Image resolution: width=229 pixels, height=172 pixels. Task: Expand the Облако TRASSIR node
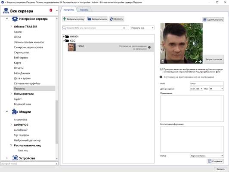click(11, 26)
